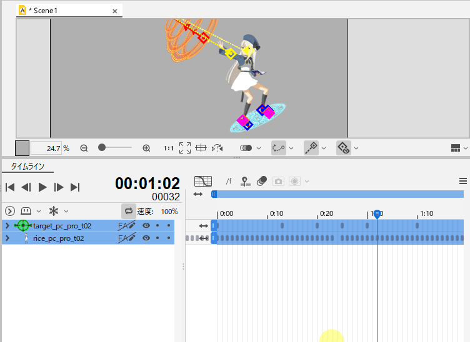
Task: Click the /f frame display icon
Action: 229,181
